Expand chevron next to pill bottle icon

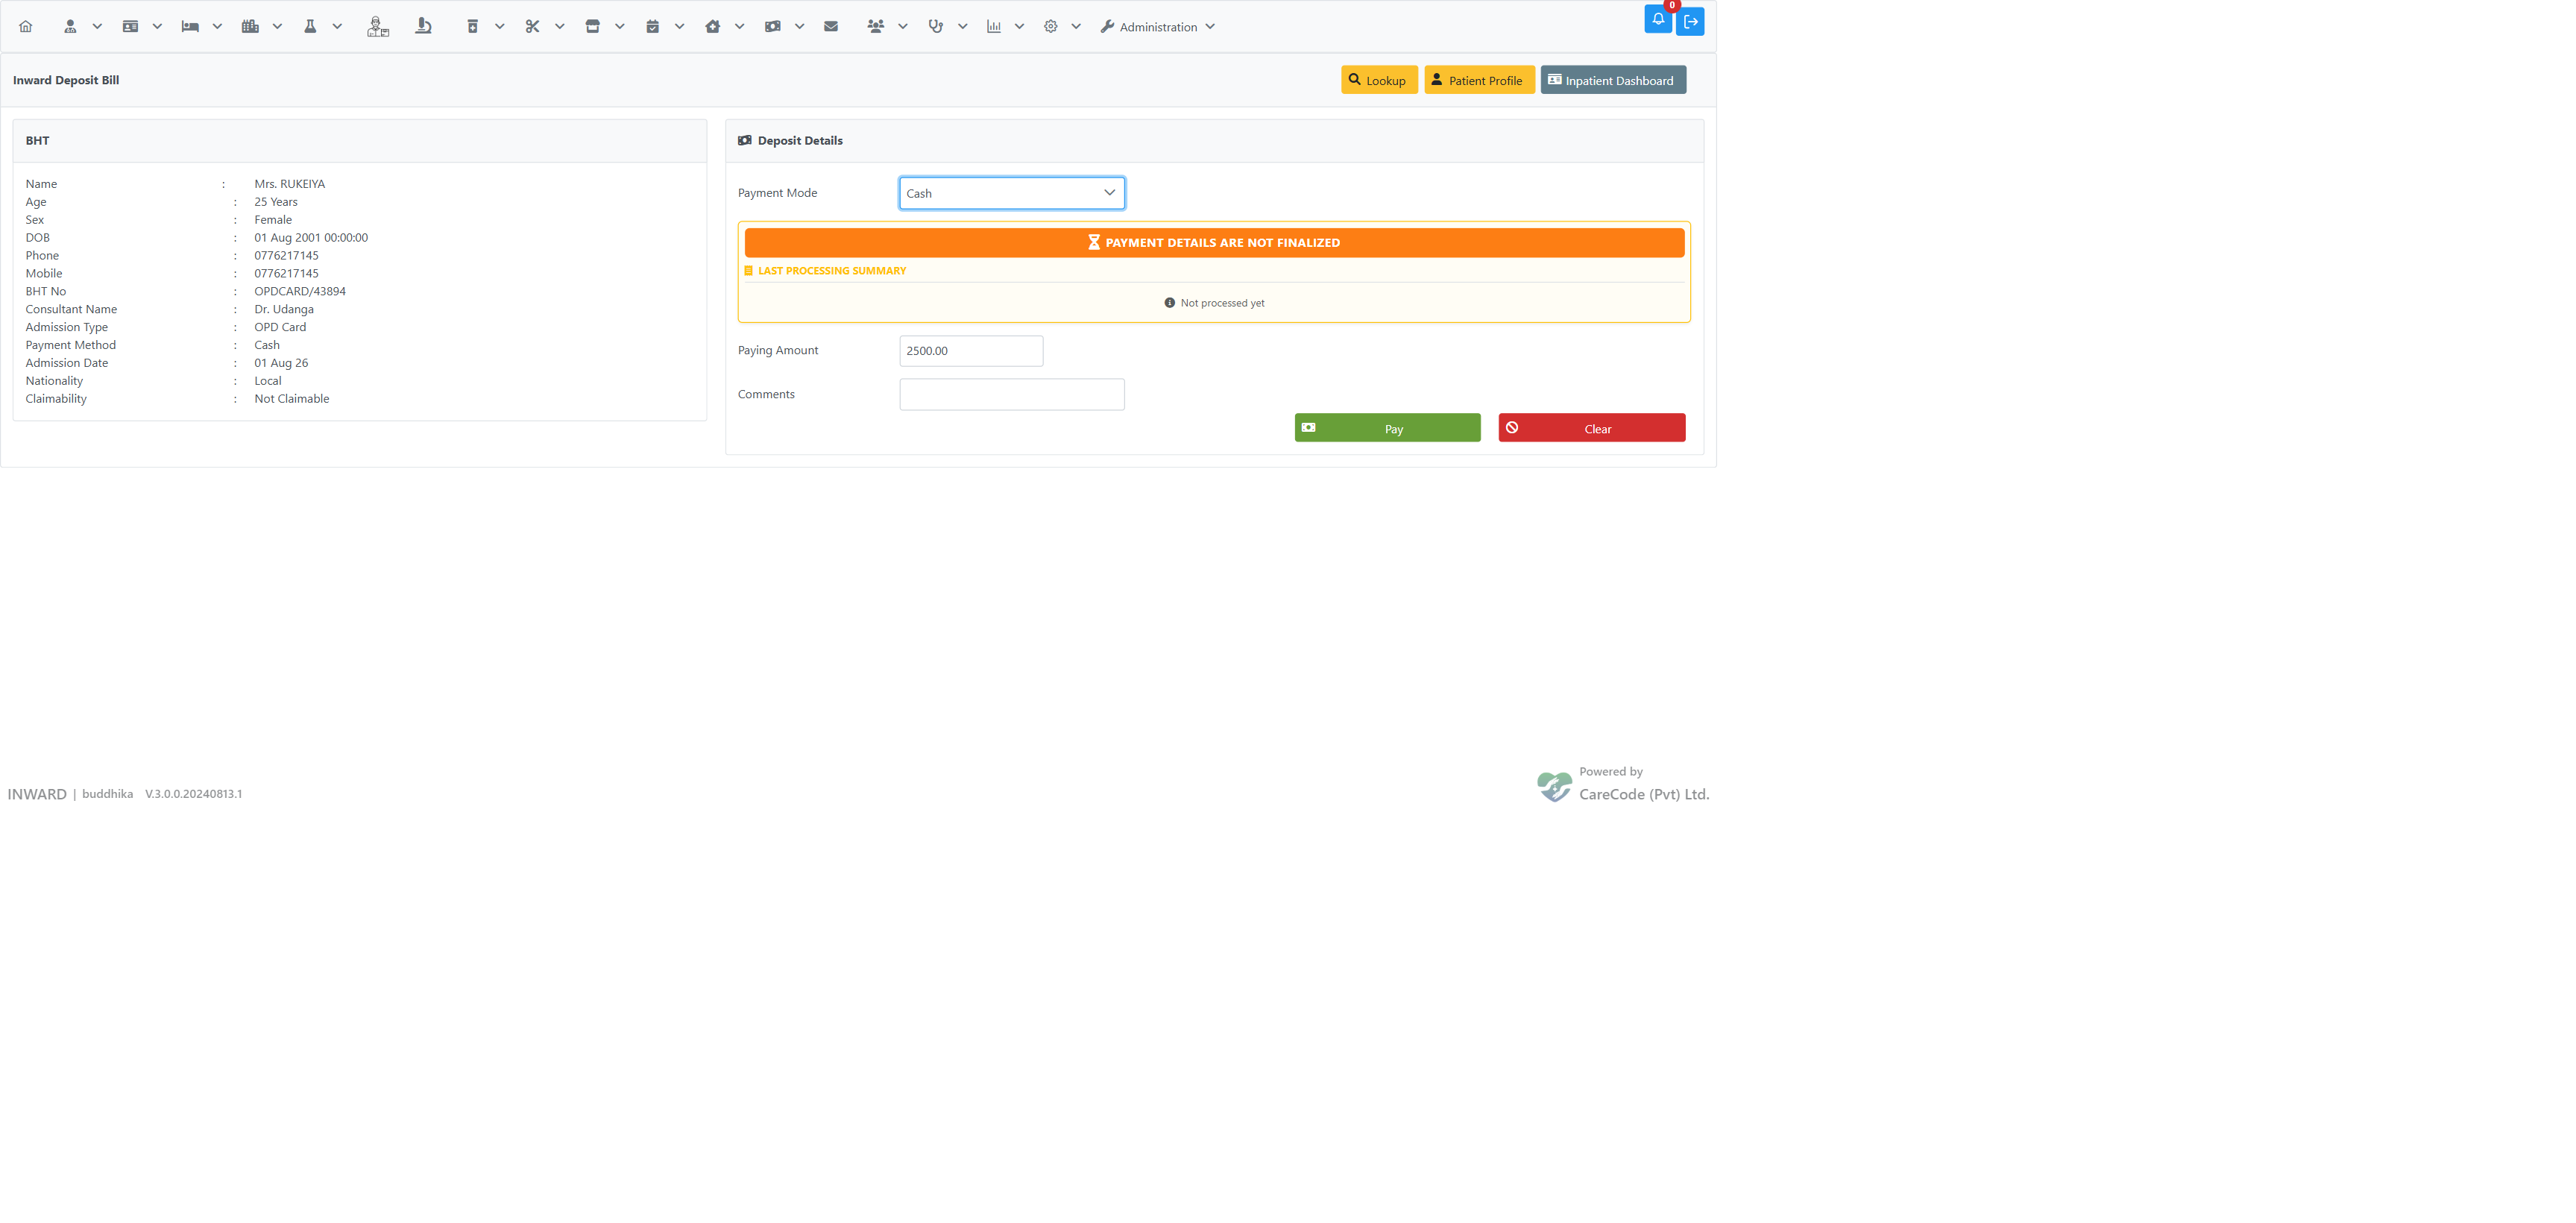coord(500,27)
